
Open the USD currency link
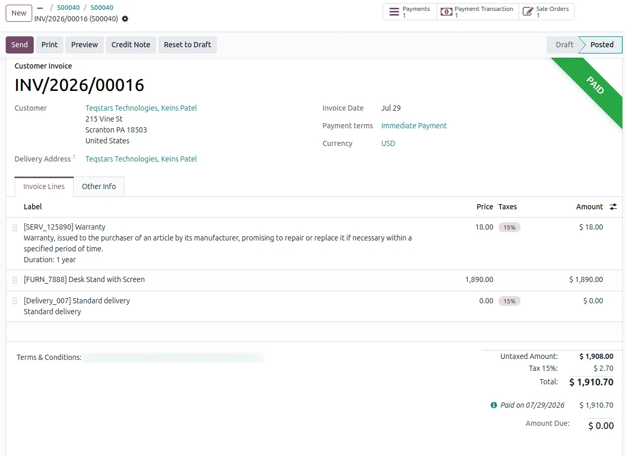388,143
